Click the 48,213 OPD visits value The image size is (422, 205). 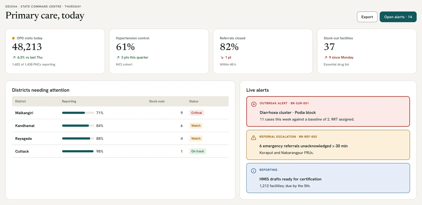(x=27, y=47)
